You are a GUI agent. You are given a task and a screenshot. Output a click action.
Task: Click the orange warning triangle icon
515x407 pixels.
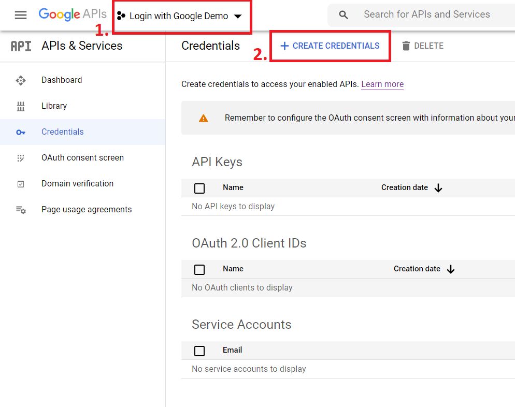(204, 118)
